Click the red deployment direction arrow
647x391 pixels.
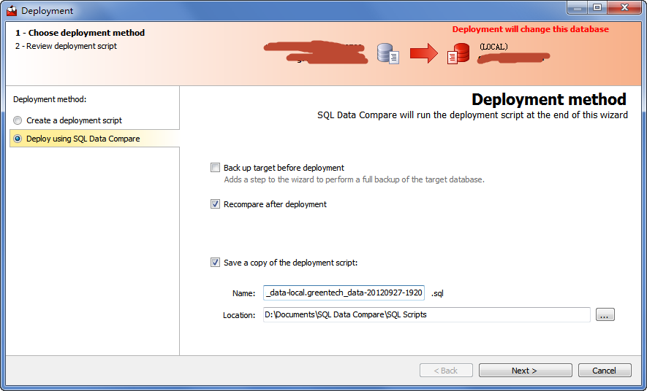tap(424, 53)
